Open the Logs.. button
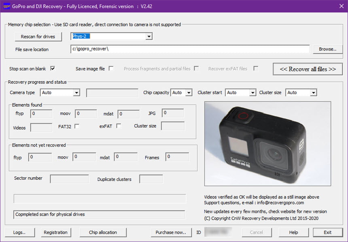348x242 pixels. pos(19,232)
